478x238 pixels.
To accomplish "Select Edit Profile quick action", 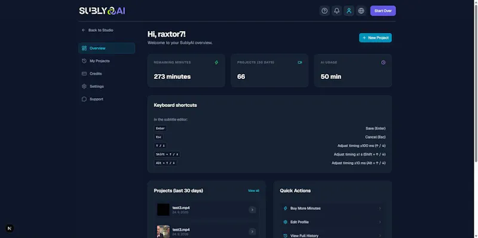I will click(332, 222).
